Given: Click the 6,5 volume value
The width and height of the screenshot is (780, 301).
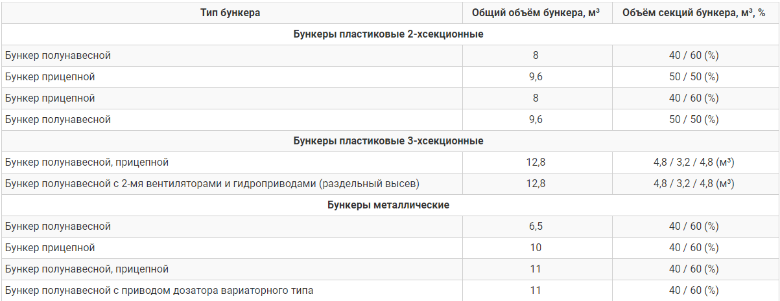Looking at the screenshot, I should (x=536, y=227).
